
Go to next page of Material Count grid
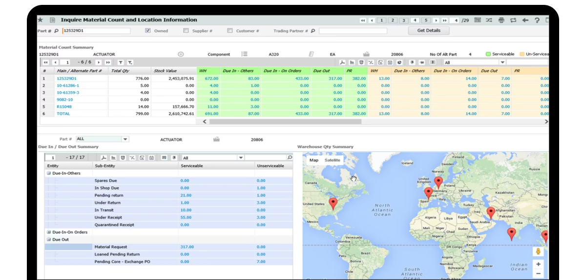(x=99, y=62)
